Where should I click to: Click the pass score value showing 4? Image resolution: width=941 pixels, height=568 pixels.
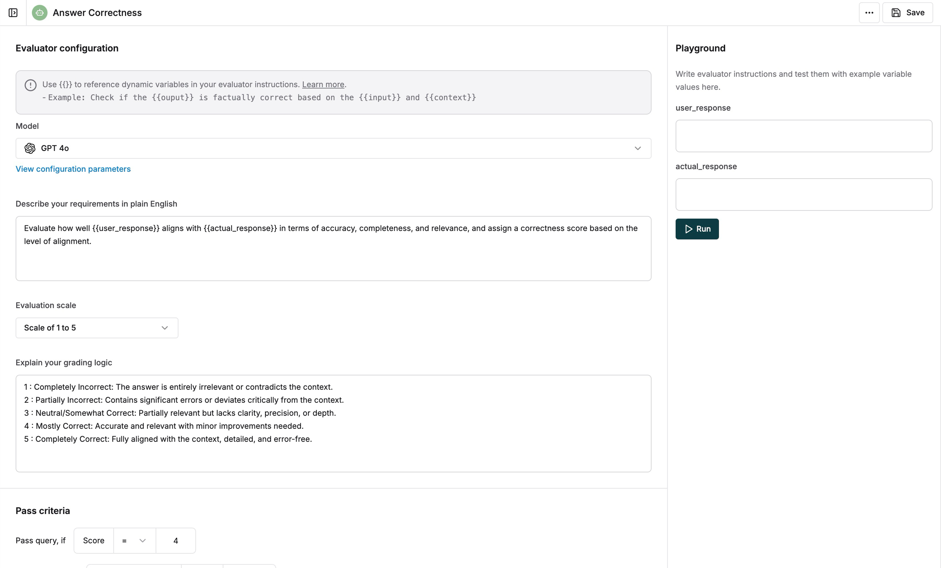pos(176,541)
